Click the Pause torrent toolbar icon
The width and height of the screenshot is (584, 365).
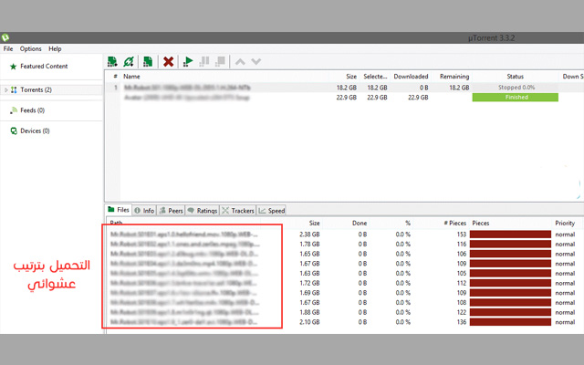pos(203,61)
